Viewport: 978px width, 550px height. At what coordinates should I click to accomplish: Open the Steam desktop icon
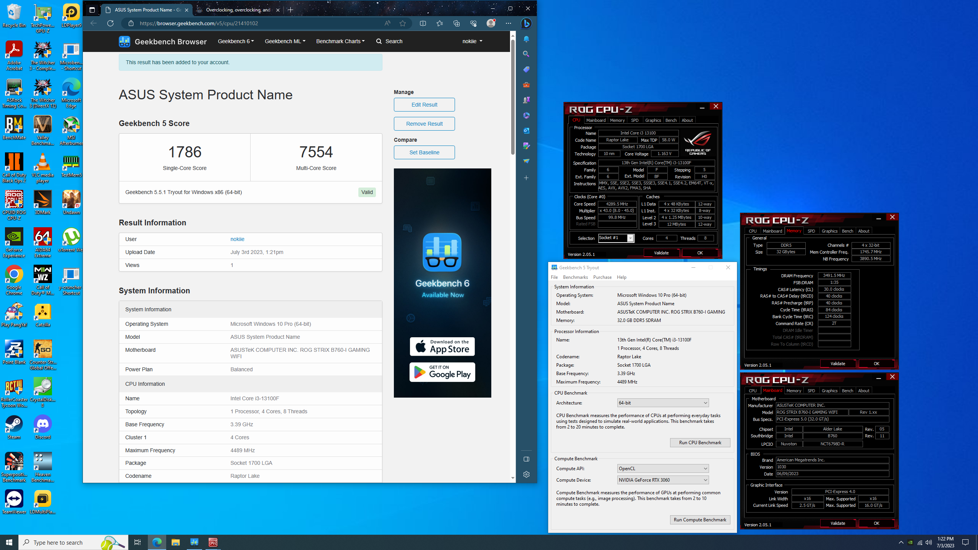click(x=14, y=427)
